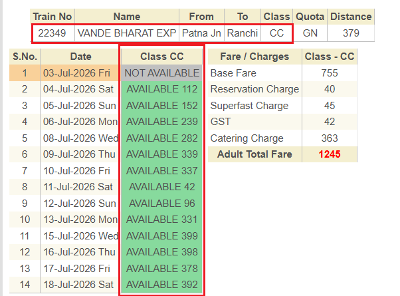Screen dimensions: 400x296
Task: Click the Adult Total Fare label
Action: [254, 154]
